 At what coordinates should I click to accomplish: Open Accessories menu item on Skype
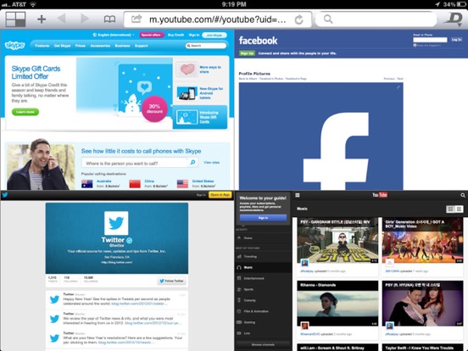click(100, 46)
